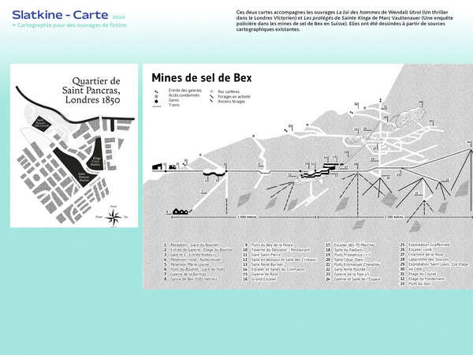Click legend entry 'Saline de Bex (500 mètres)'

194,279
